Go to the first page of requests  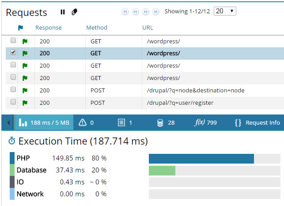coord(125,11)
